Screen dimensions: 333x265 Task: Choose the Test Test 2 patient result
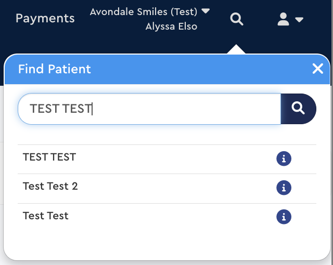(50, 186)
